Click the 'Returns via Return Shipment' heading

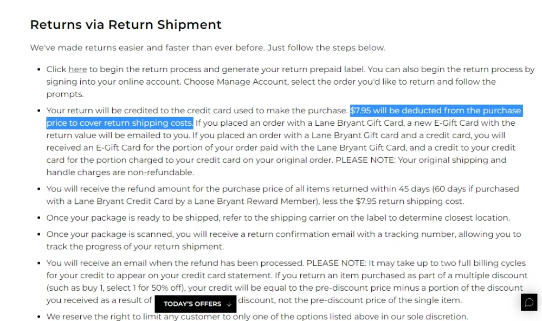pos(126,24)
